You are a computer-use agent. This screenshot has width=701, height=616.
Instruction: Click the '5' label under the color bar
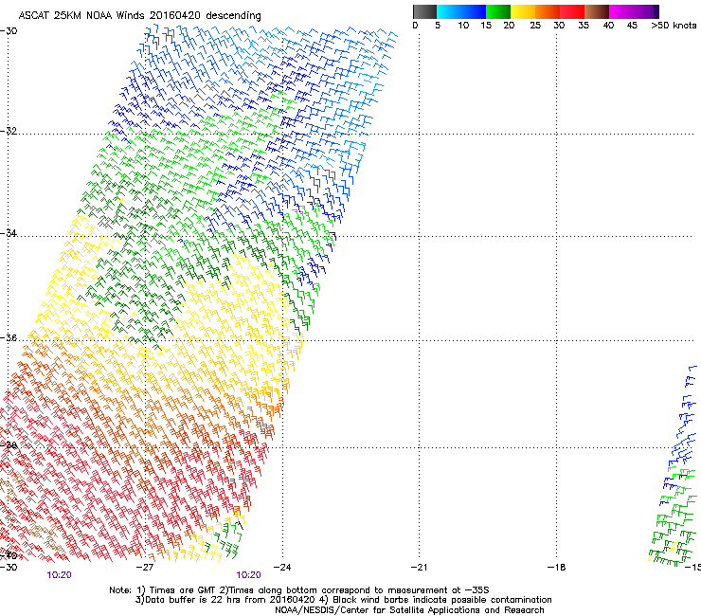438,26
